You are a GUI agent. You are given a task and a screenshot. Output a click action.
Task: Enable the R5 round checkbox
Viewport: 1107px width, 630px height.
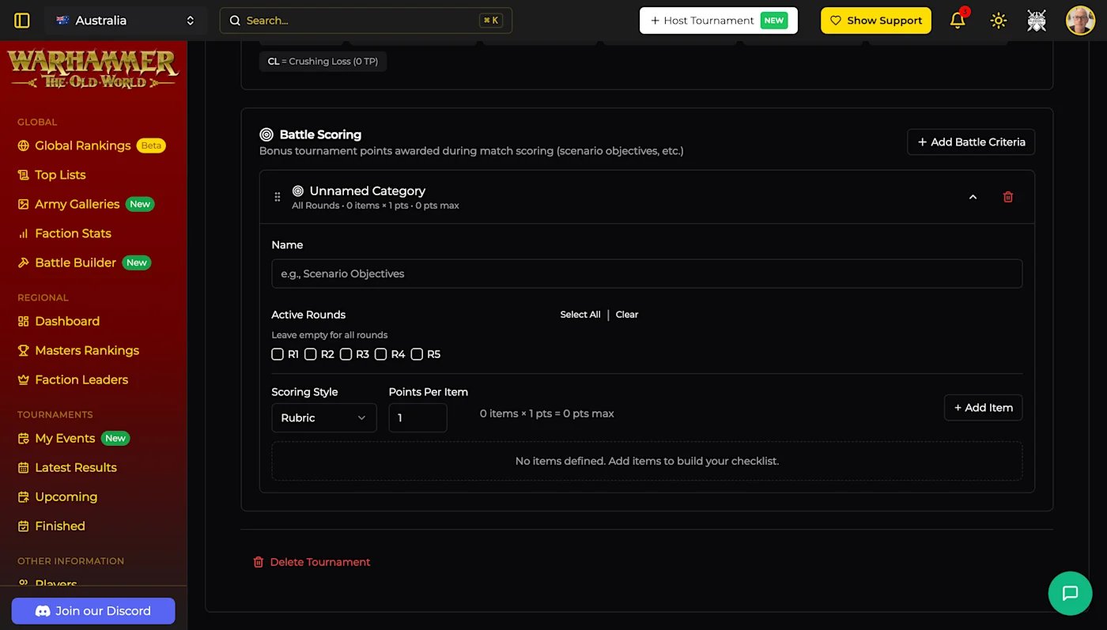click(417, 354)
